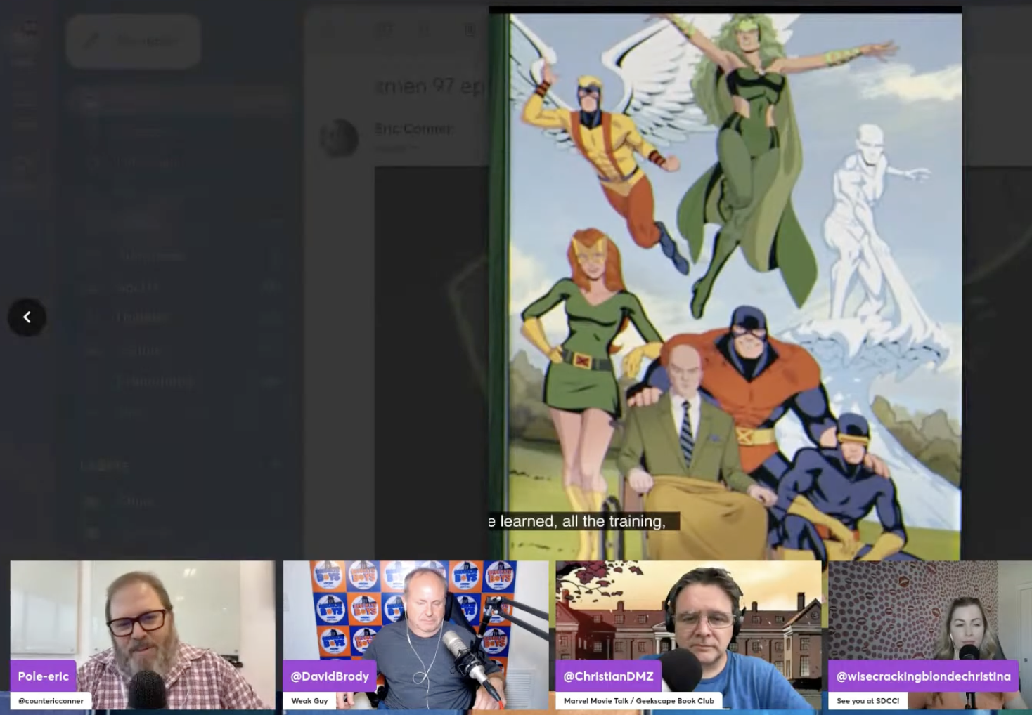
Task: Click the '@ChristianDMZ' name label
Action: [609, 676]
